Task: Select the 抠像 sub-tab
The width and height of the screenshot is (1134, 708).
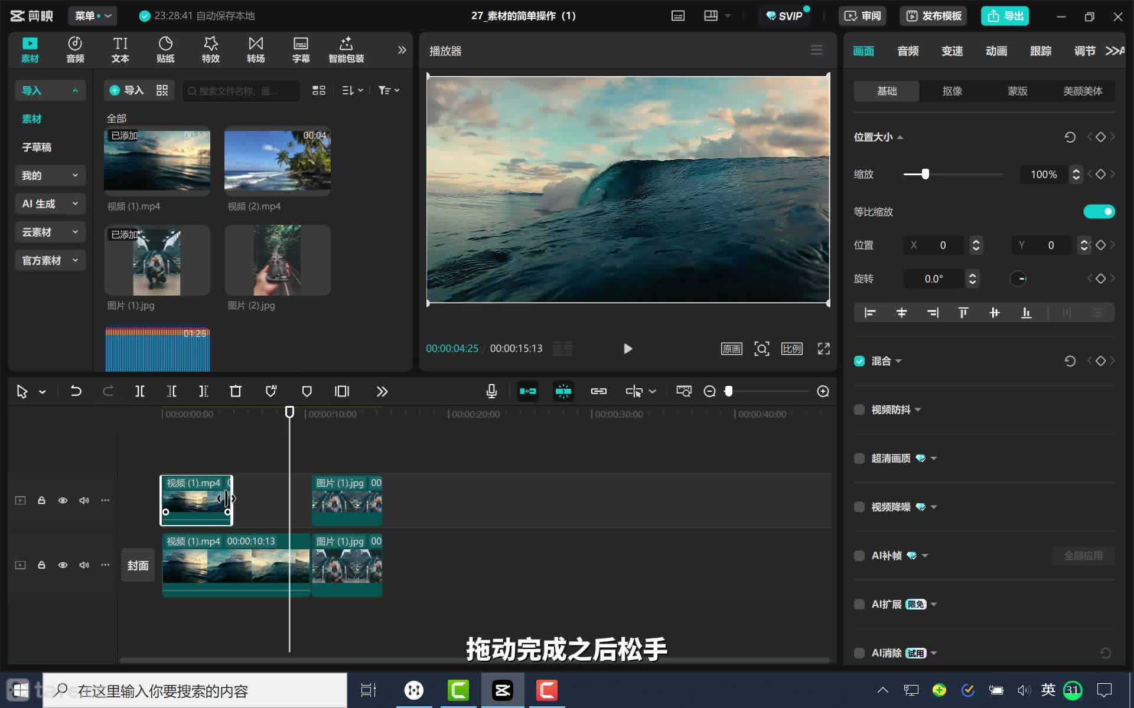Action: (952, 91)
